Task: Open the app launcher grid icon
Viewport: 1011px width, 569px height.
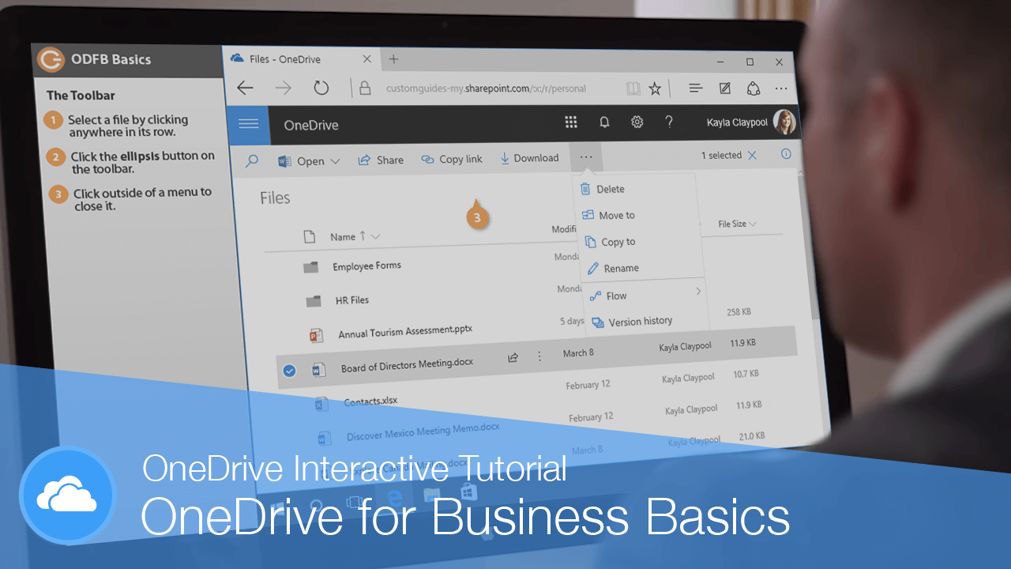Action: click(x=571, y=122)
